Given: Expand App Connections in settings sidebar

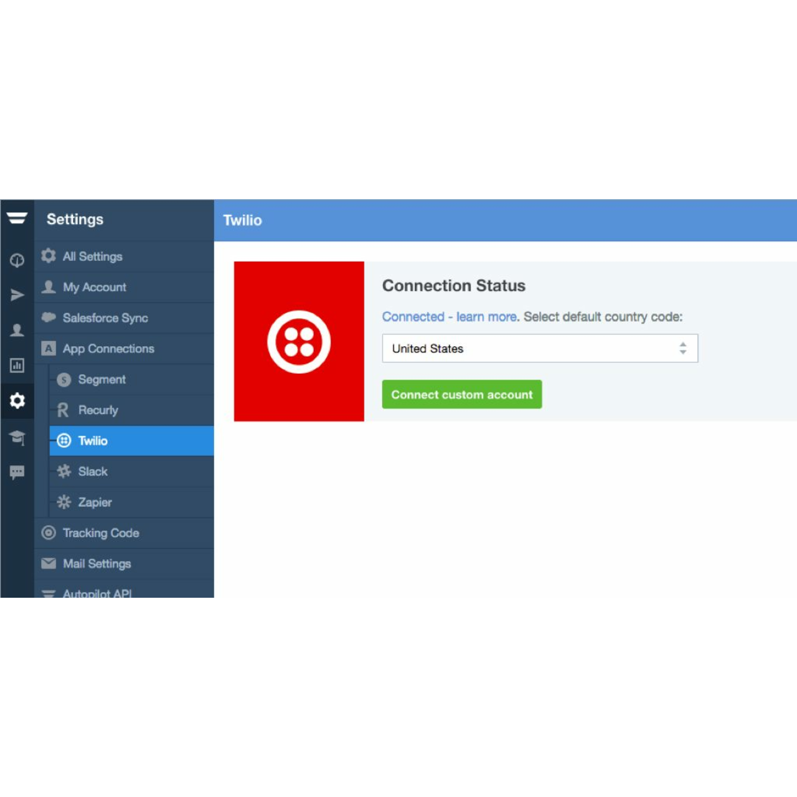Looking at the screenshot, I should (108, 349).
